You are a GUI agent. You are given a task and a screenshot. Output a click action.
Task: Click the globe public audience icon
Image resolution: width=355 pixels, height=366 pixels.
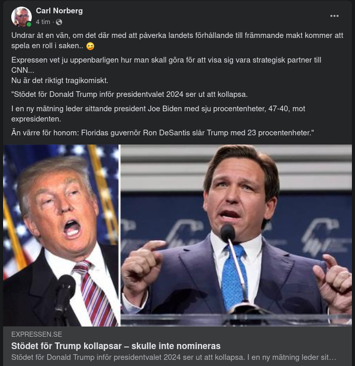tap(59, 22)
